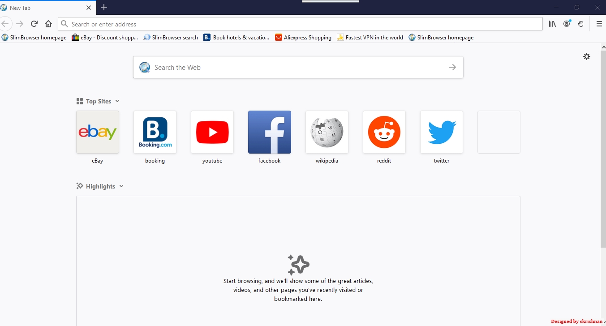Click the youtube label under tile
The width and height of the screenshot is (606, 326).
[x=212, y=161]
